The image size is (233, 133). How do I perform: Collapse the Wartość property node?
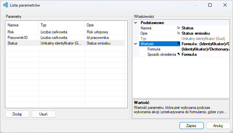point(136,44)
